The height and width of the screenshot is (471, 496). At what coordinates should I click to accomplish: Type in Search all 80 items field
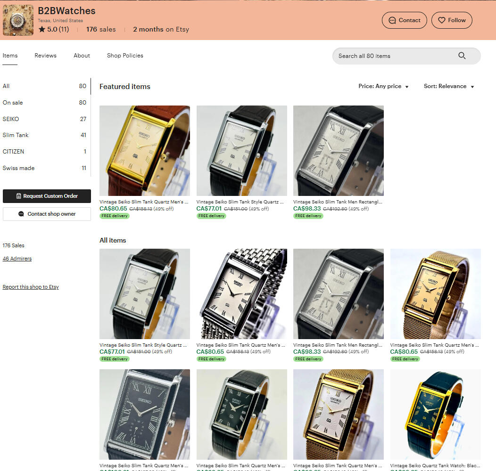click(x=394, y=56)
